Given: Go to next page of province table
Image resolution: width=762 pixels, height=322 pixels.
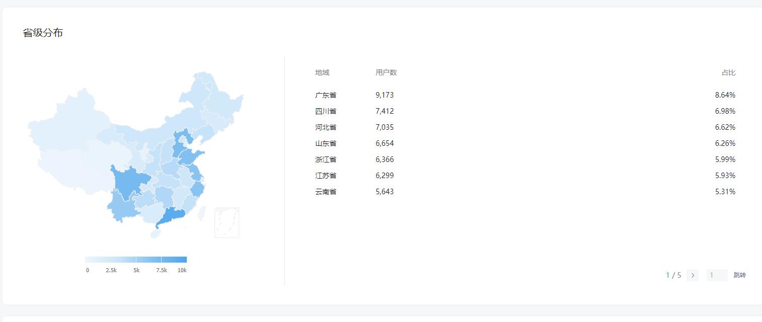Looking at the screenshot, I should point(693,275).
